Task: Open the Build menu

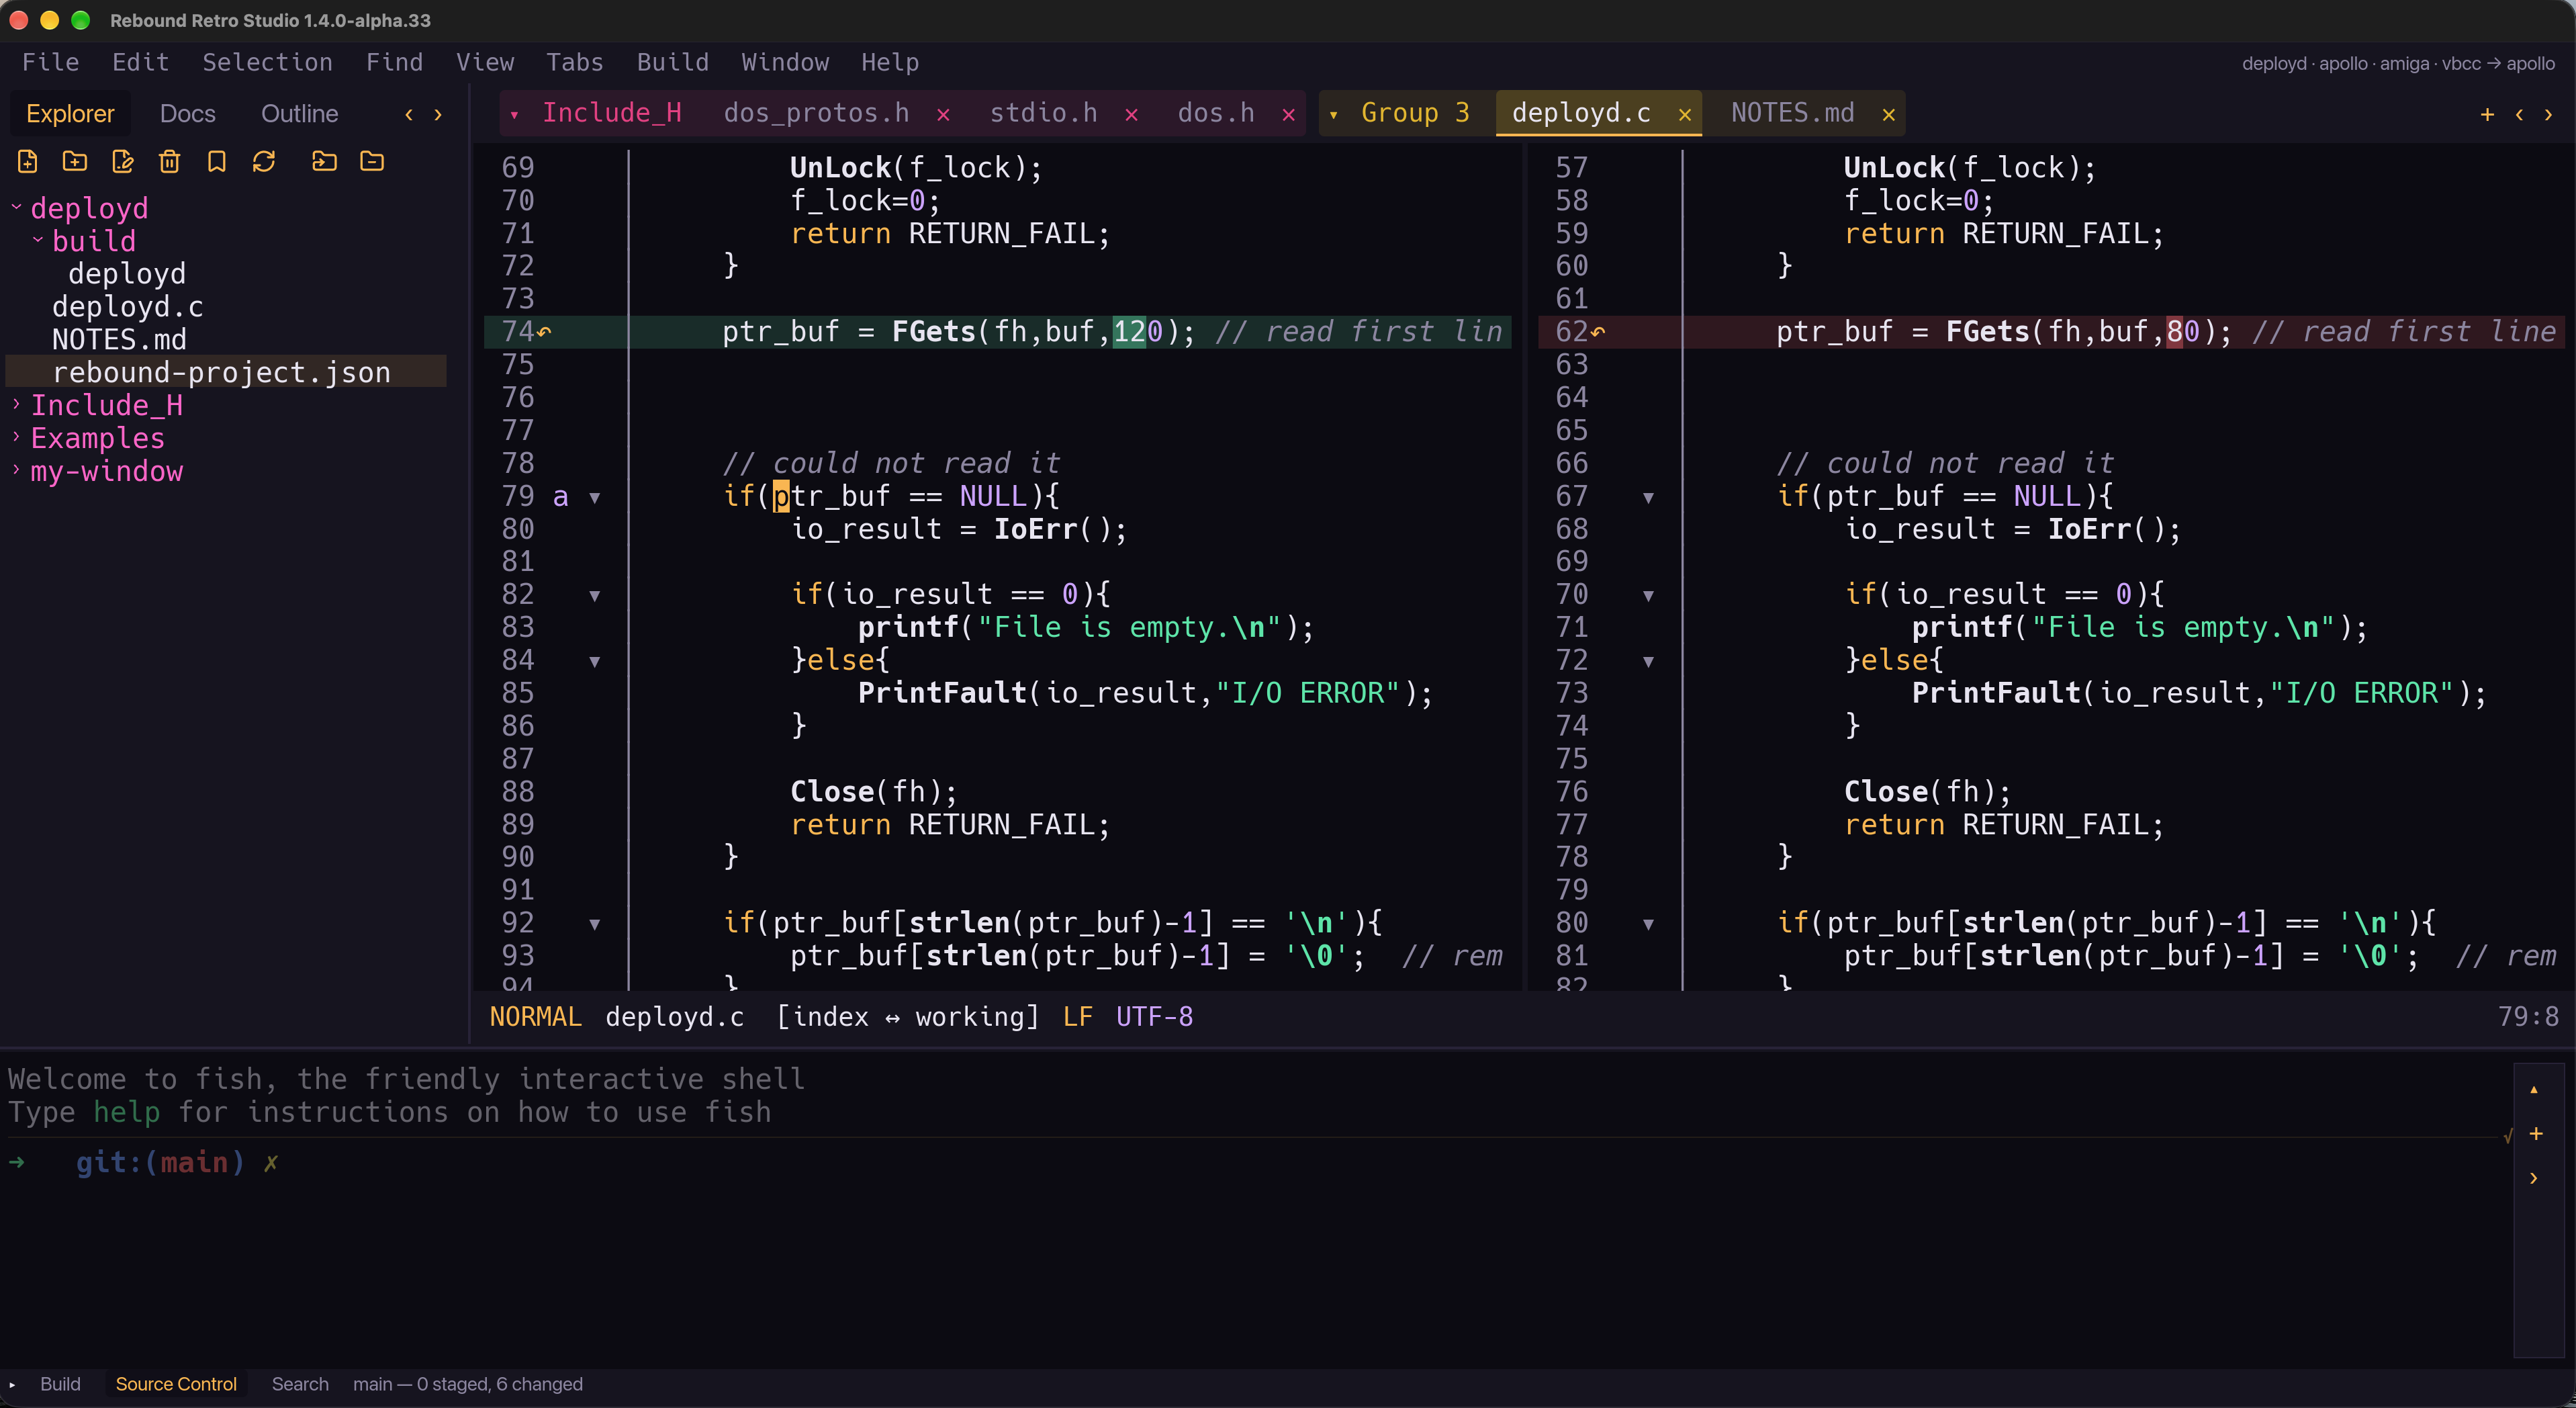Action: (673, 62)
